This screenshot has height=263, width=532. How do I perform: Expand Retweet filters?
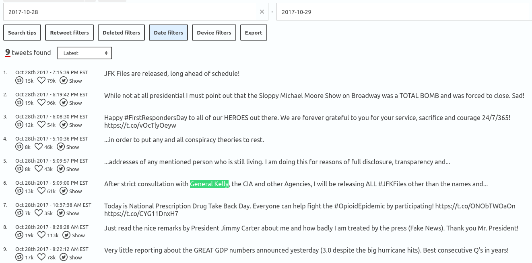point(69,33)
